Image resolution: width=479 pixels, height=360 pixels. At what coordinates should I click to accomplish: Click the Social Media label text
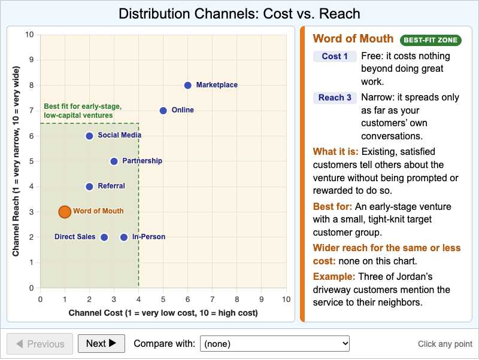(x=119, y=135)
